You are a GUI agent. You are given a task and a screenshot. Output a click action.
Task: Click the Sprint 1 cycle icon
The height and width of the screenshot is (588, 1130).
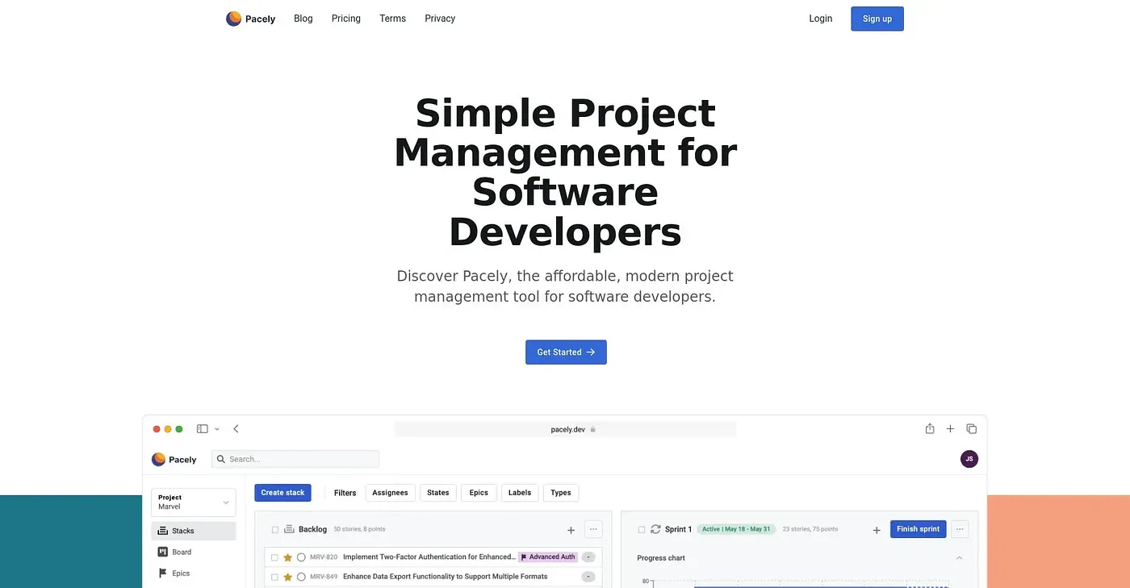click(655, 529)
